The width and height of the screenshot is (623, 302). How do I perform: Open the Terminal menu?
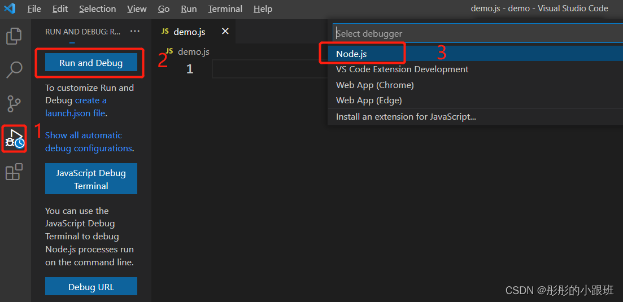(x=225, y=8)
